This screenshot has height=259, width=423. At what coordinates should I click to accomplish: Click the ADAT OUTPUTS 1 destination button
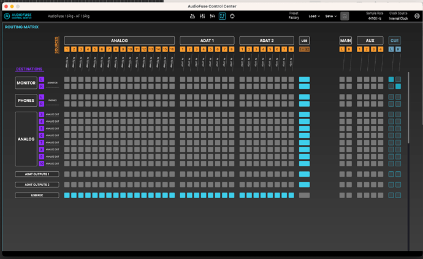37,174
